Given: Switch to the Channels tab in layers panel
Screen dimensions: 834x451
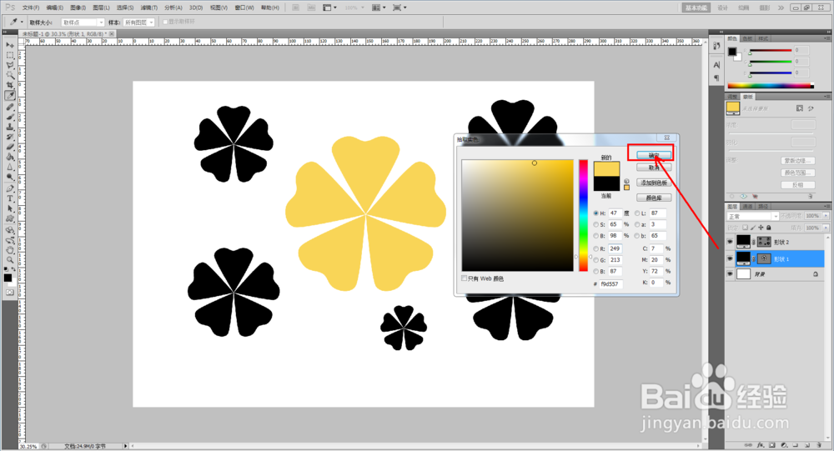Looking at the screenshot, I should [x=748, y=207].
